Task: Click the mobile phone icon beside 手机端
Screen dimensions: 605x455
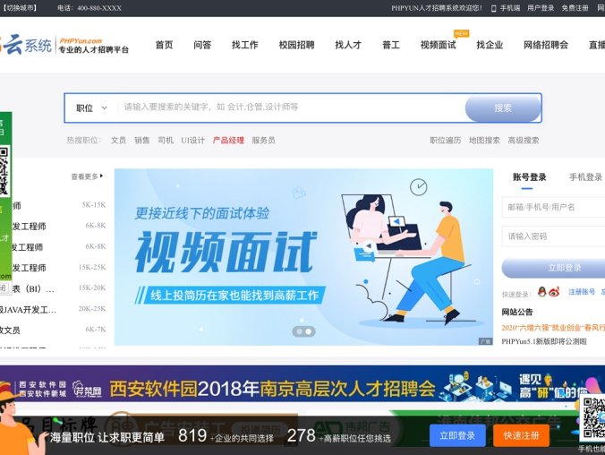Action: 493,8
